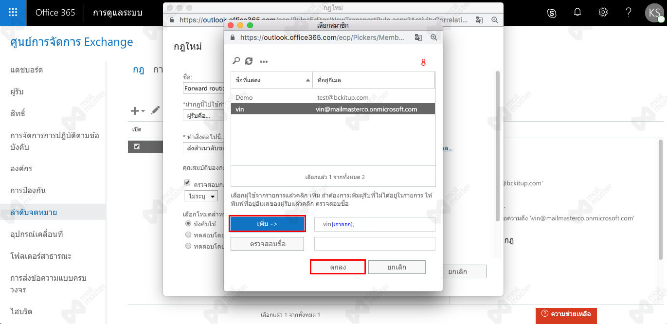Click the check names button
Image resolution: width=667 pixels, height=324 pixels.
click(267, 244)
